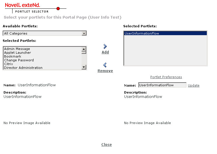Focus the portlet Name text field
This screenshot has height=154, width=217.
coord(162,85)
